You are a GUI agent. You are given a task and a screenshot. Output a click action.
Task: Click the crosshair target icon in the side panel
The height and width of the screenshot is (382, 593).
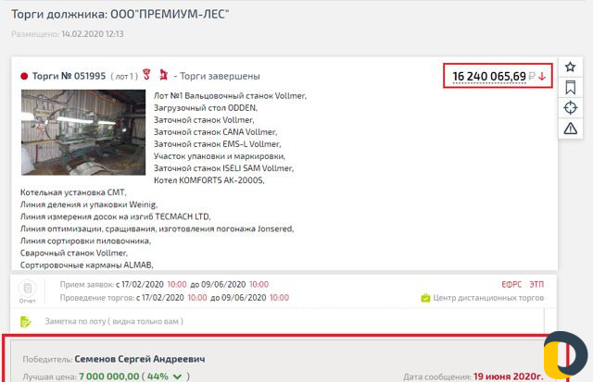(x=571, y=107)
